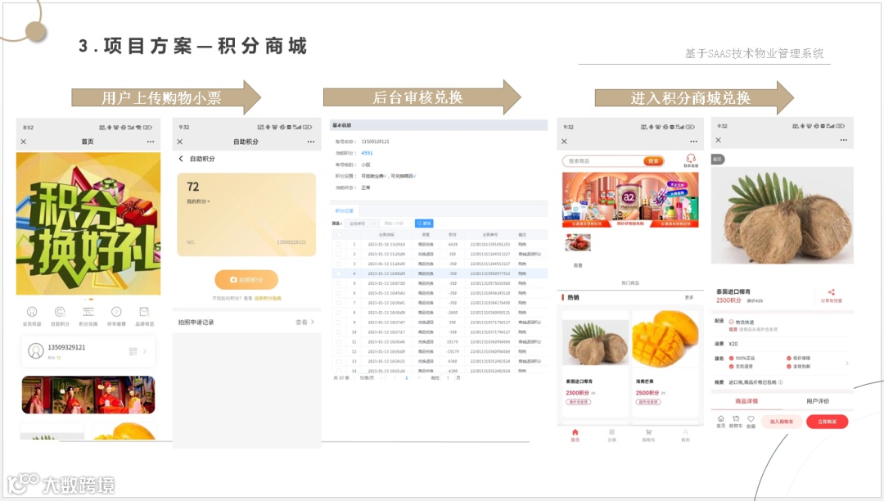This screenshot has width=884, height=501.
Task: Click the blue 查询 search button
Action: [x=424, y=223]
